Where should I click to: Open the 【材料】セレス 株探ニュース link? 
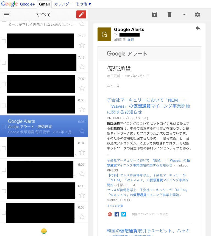pos(148,180)
